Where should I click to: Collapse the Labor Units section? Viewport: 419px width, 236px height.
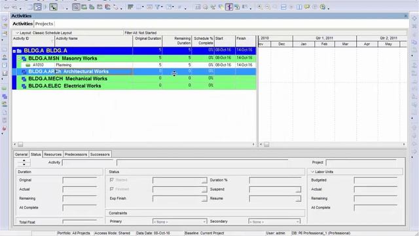312,172
